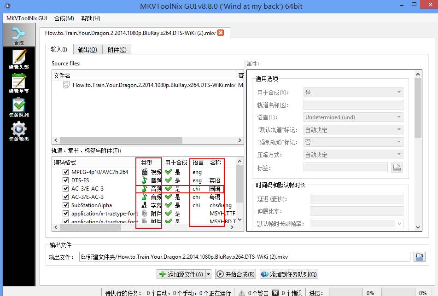Click the 文件名 column header
438x296 pixels.
pyautogui.click(x=145, y=75)
